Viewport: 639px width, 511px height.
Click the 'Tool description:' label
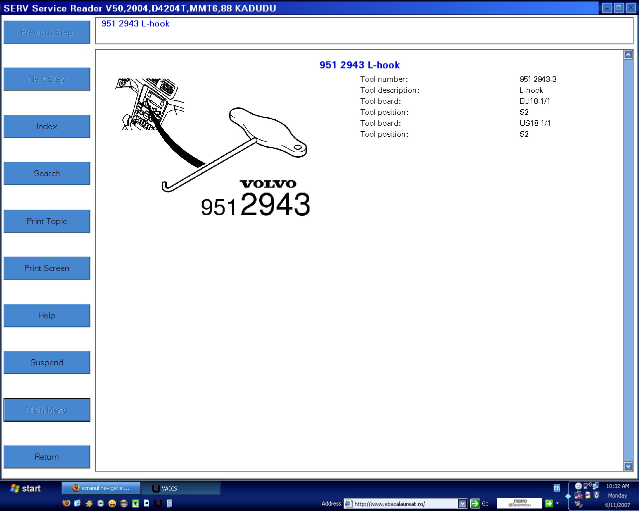pos(390,90)
